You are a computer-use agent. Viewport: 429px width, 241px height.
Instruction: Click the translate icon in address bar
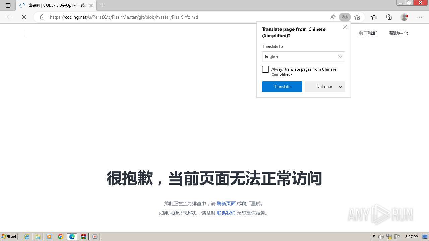click(345, 17)
